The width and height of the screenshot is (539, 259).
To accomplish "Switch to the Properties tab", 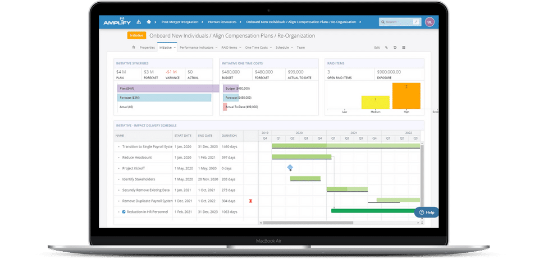I will [x=147, y=48].
